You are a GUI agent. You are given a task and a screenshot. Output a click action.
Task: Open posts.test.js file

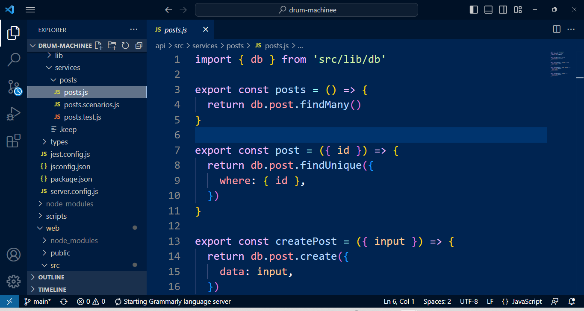[87, 117]
